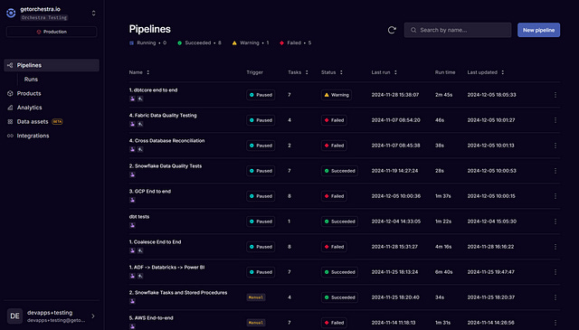Expand the getorchestra.io workspace switcher

93,14
